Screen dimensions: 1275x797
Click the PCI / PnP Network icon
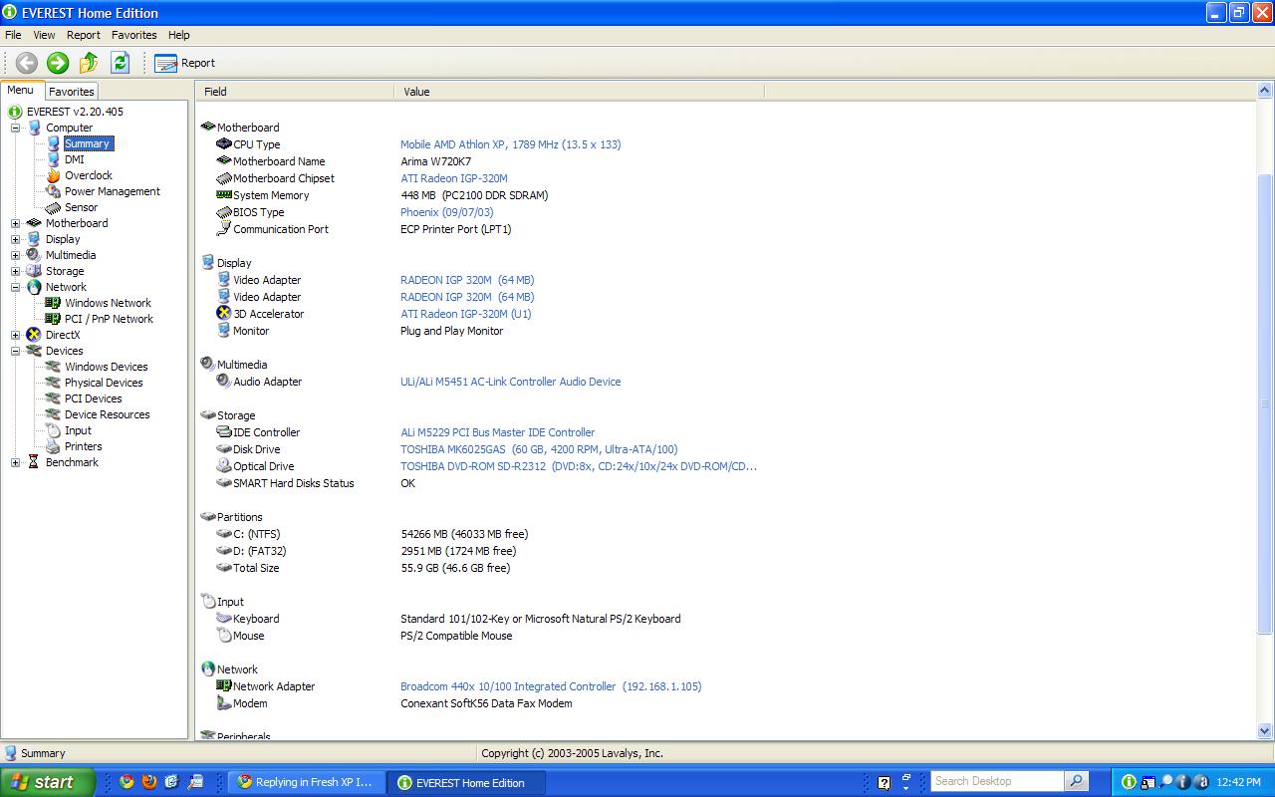click(x=54, y=319)
